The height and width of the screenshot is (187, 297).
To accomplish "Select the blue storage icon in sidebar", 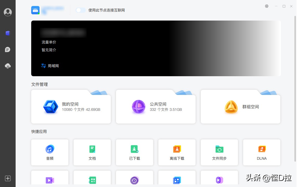I will tap(8, 33).
